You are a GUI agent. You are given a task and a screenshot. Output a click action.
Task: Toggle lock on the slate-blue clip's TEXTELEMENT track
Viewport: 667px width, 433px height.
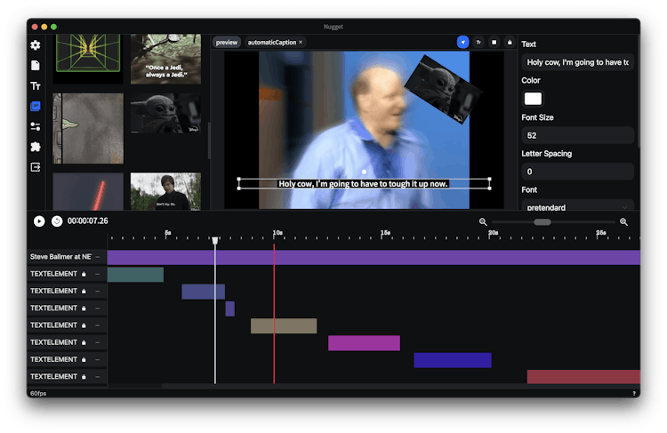point(84,291)
